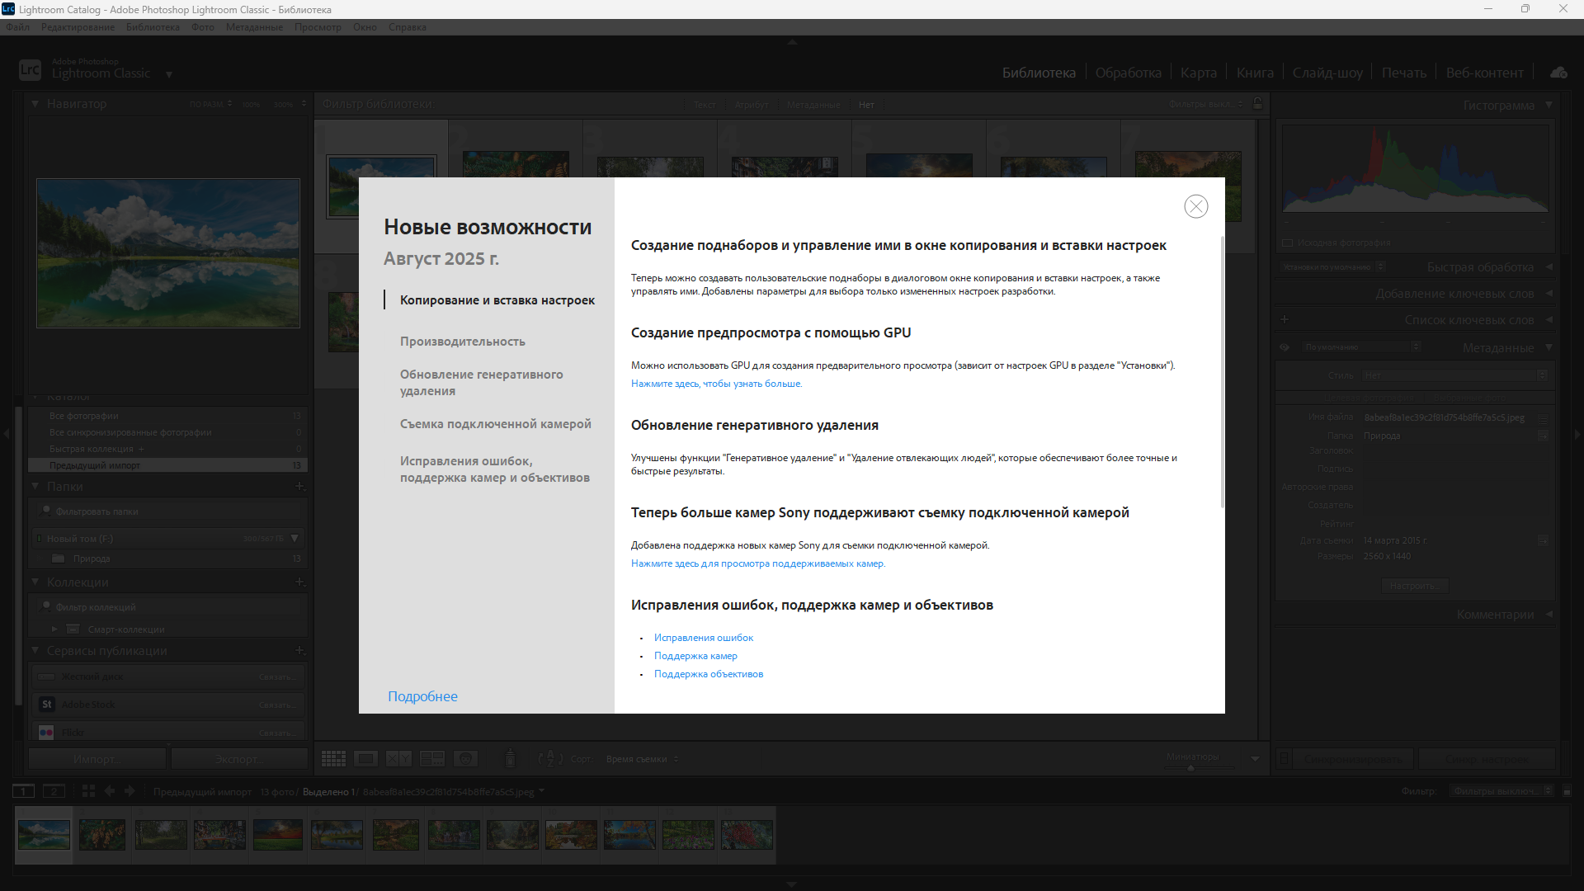Viewport: 1584px width, 891px height.
Task: Expand the Быстрая обработка panel
Action: click(x=1549, y=267)
